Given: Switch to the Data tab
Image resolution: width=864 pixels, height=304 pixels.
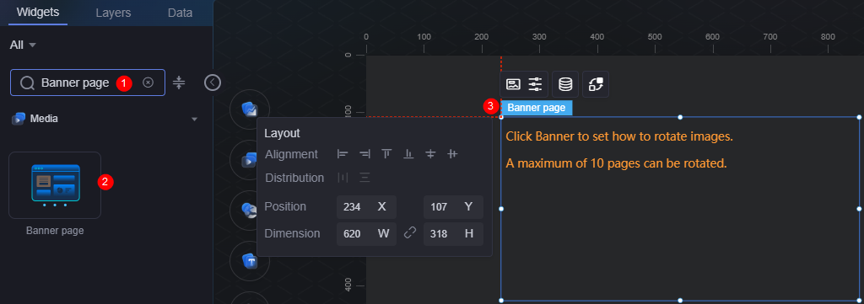Looking at the screenshot, I should pos(181,13).
